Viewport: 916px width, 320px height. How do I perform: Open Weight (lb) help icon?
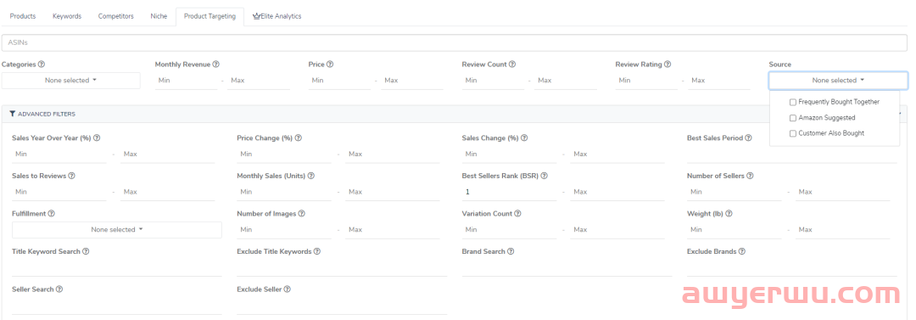tap(729, 214)
